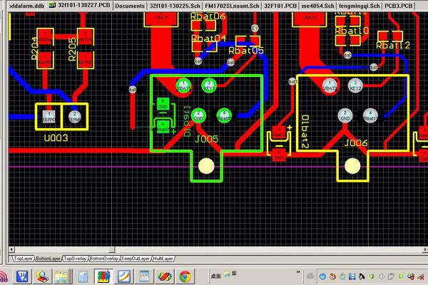Click the horizontal scrollbar right arrow
This screenshot has height=285, width=428.
[425, 249]
